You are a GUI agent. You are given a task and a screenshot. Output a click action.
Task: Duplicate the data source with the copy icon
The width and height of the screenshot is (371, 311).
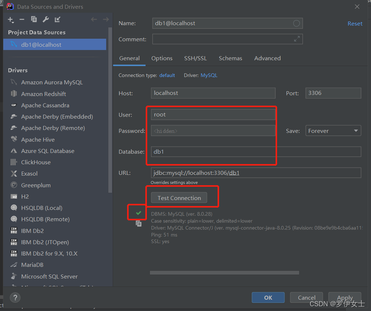click(34, 19)
